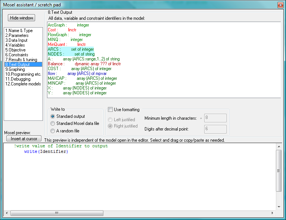Click the Hide window button

pyautogui.click(x=22, y=18)
